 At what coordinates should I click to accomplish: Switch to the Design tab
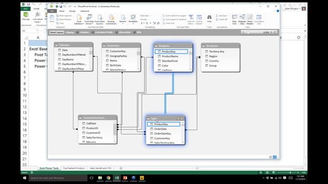tap(72, 11)
